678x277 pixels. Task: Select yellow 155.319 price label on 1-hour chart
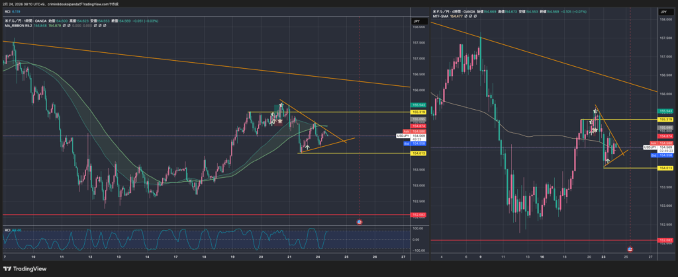point(418,112)
